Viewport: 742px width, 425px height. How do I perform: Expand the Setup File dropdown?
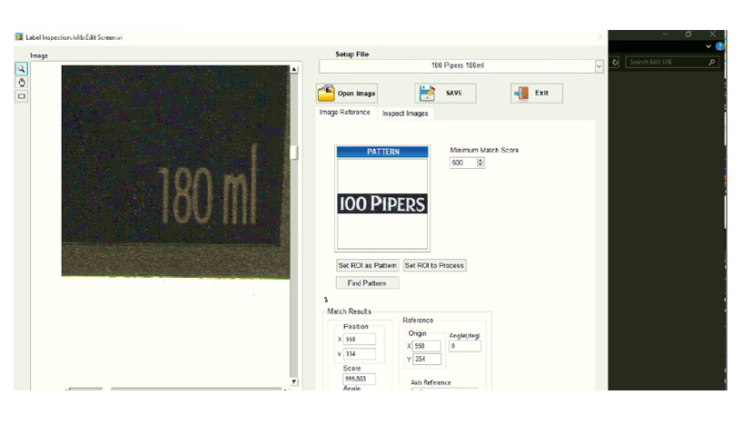tap(599, 66)
